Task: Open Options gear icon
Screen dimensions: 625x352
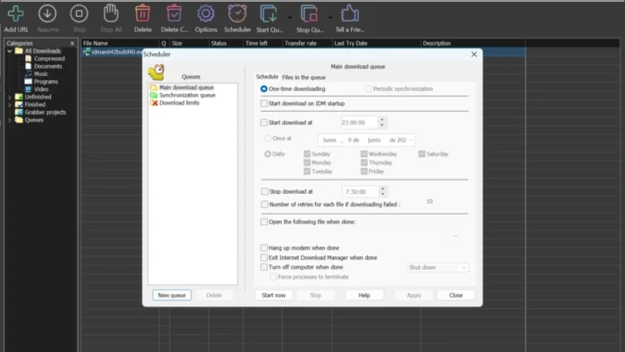Action: coord(205,14)
